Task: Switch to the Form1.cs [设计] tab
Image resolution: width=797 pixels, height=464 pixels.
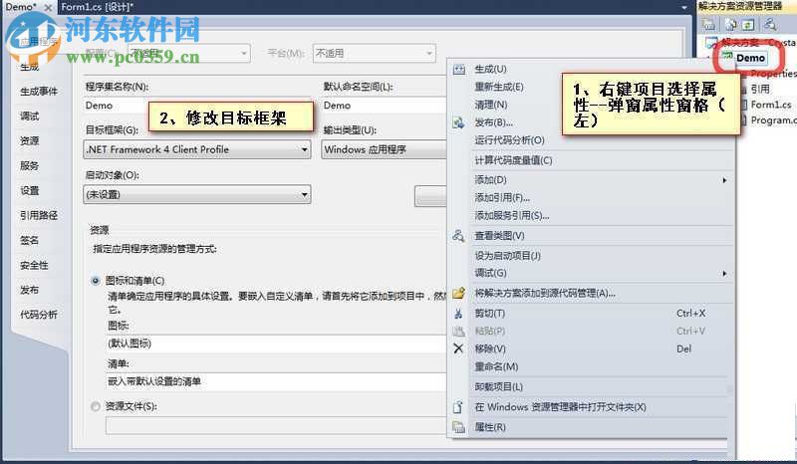Action: (97, 7)
